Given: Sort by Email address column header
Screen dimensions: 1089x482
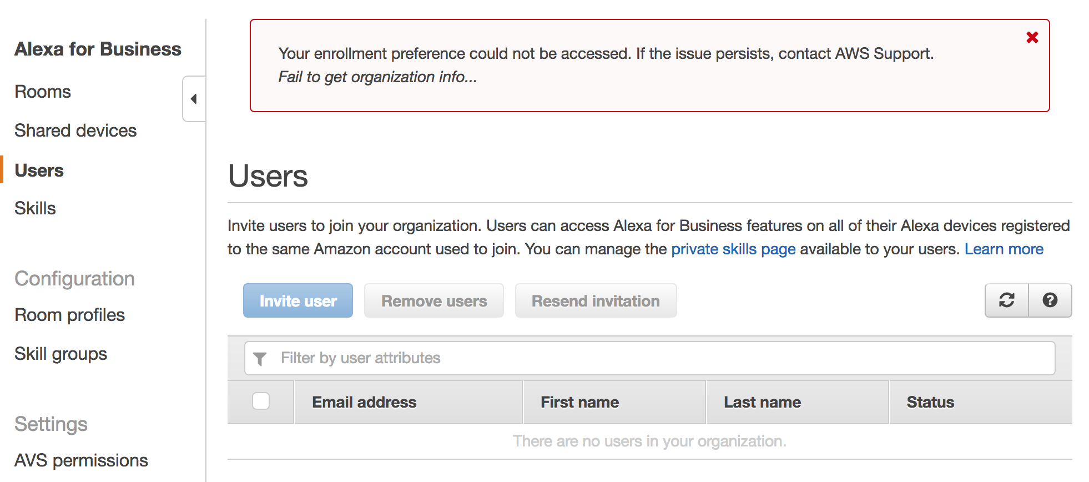Looking at the screenshot, I should coord(364,402).
